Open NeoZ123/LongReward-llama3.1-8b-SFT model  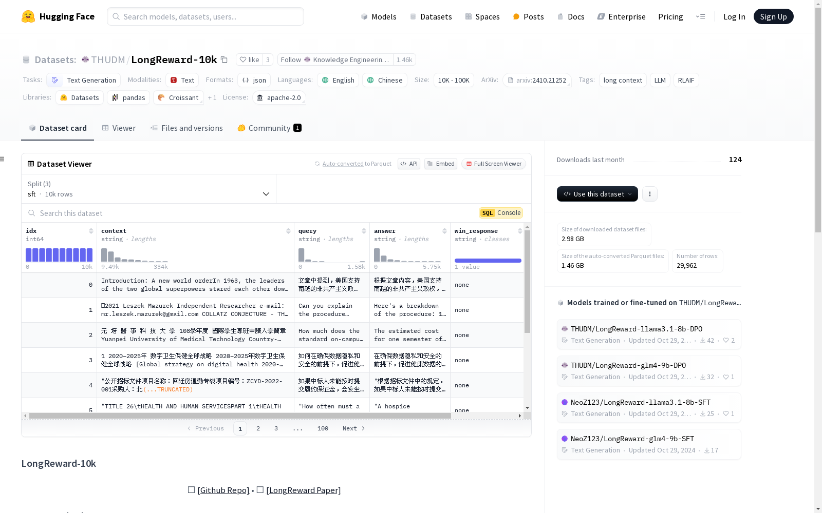(649, 408)
